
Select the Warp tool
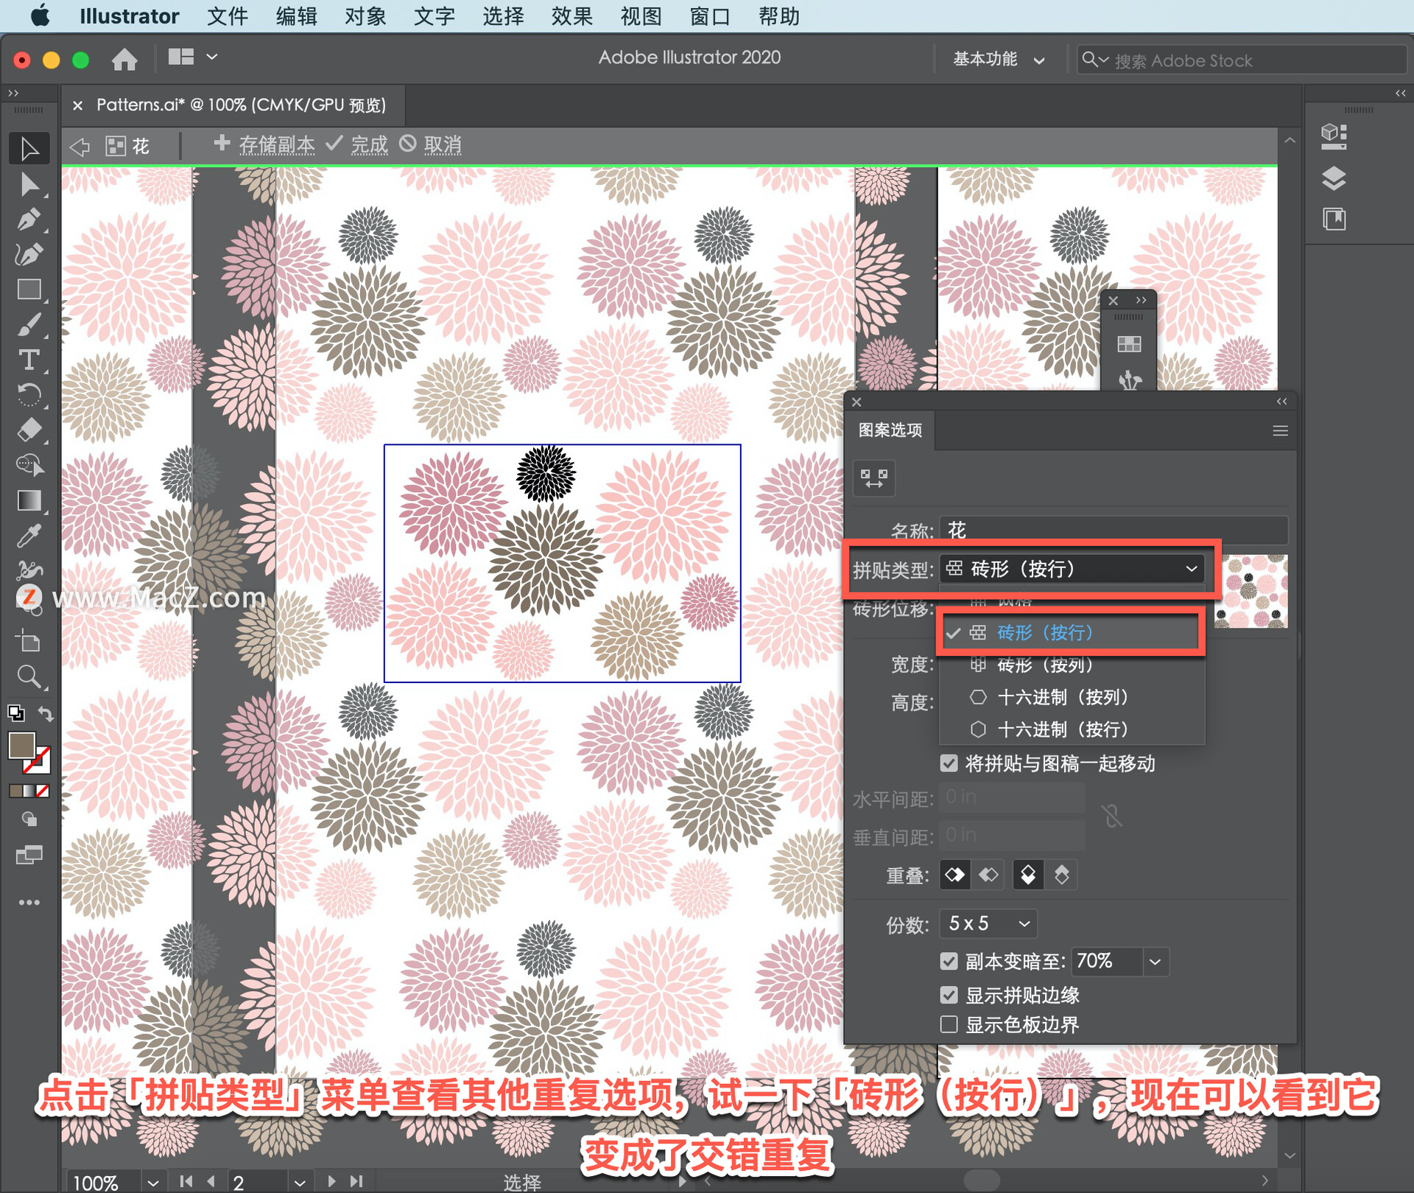click(29, 570)
